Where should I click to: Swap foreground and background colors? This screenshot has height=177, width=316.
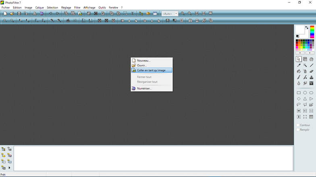pos(307,28)
